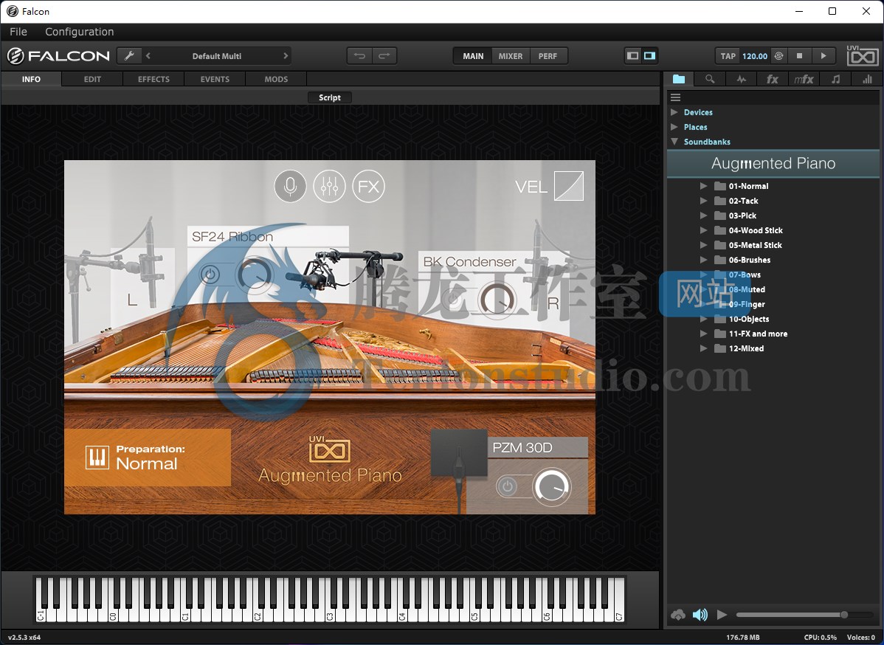Click the VEL velocity curve box

tap(569, 186)
